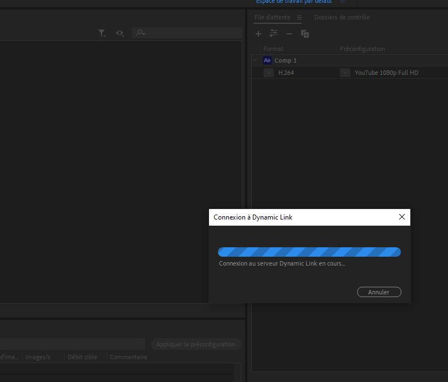
Task: Toggle the eye visibility filter icon
Action: [120, 33]
